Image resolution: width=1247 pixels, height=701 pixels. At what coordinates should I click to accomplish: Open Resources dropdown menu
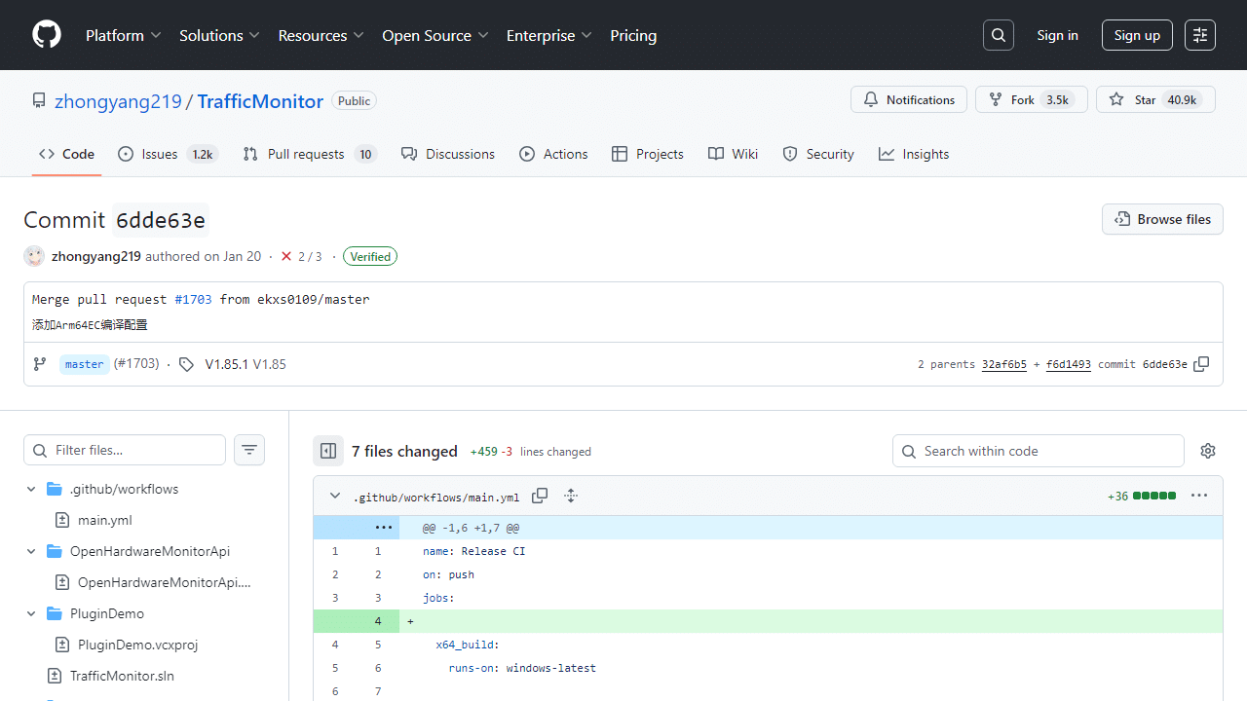pos(321,35)
